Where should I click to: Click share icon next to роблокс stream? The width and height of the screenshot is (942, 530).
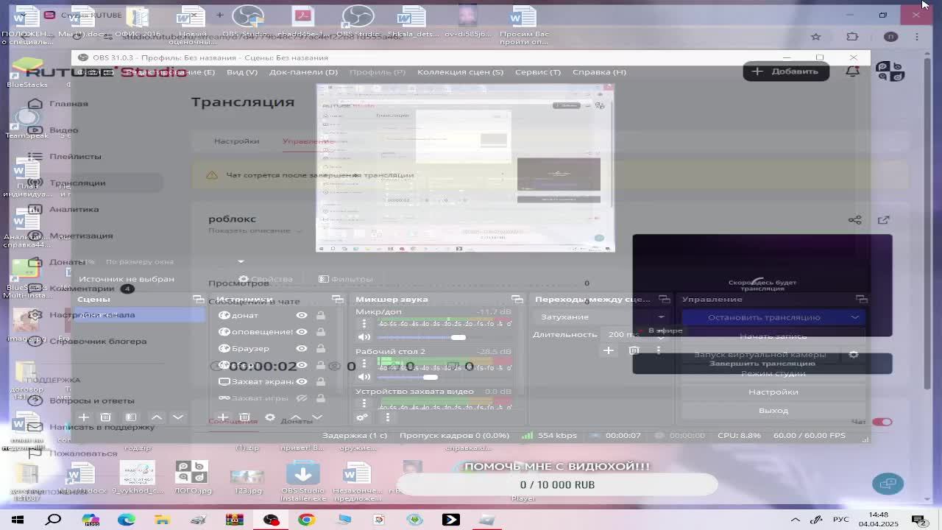[854, 219]
